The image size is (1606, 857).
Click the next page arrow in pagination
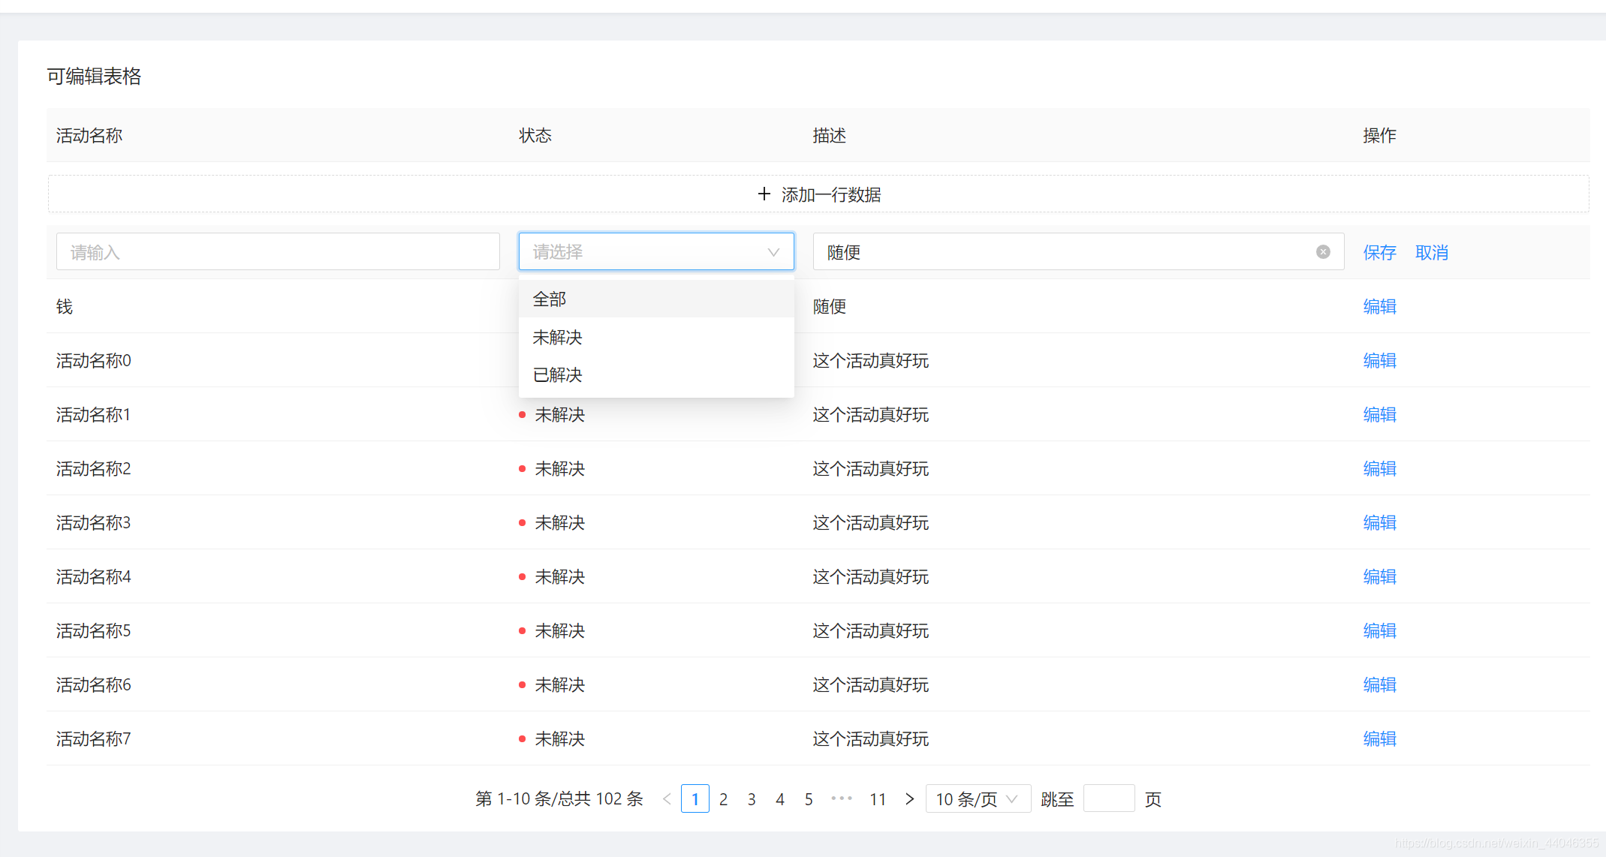909,798
